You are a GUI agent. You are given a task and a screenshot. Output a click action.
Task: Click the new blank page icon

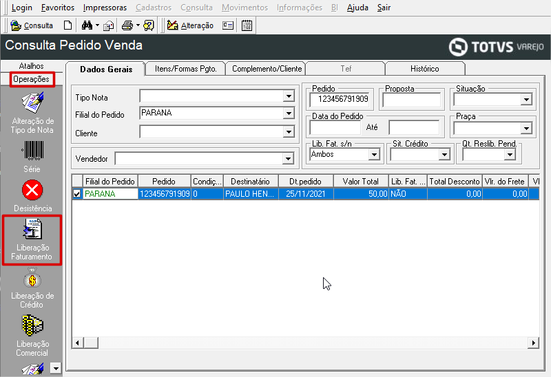(x=67, y=25)
